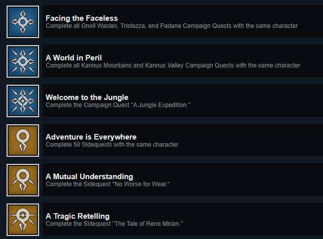The image size is (323, 239).
Task: Select the A World in Peril badge icon
Action: click(23, 61)
